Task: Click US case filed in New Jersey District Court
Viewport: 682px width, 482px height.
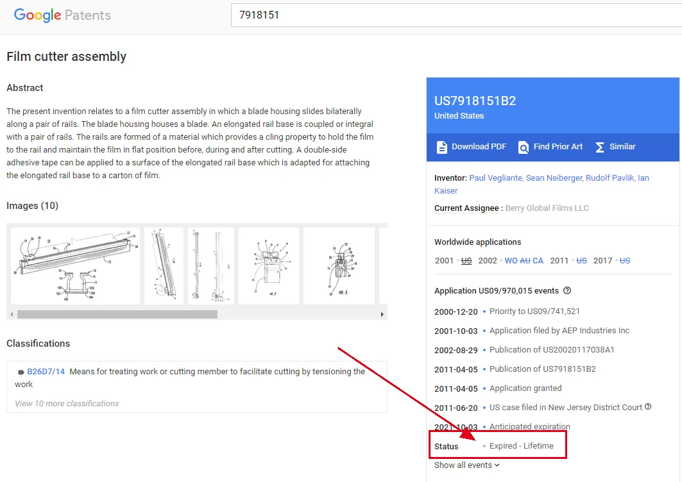Action: click(566, 407)
